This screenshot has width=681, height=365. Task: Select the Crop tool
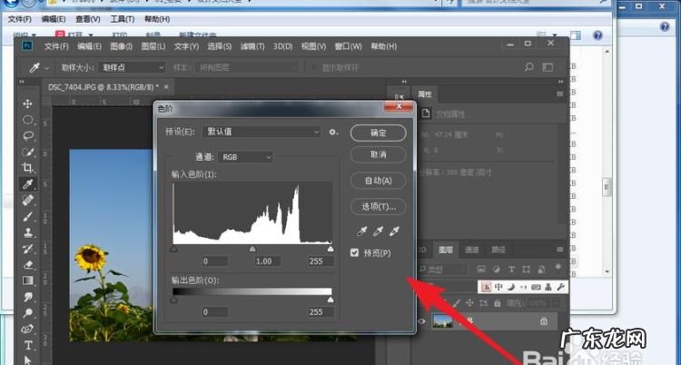(x=28, y=168)
